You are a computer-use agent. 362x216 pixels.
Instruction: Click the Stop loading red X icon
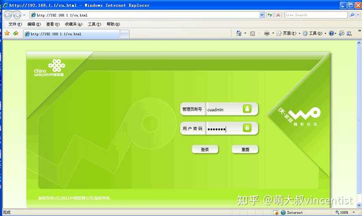click(278, 15)
